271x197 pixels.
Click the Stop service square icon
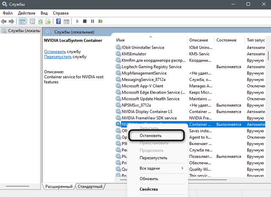85,22
